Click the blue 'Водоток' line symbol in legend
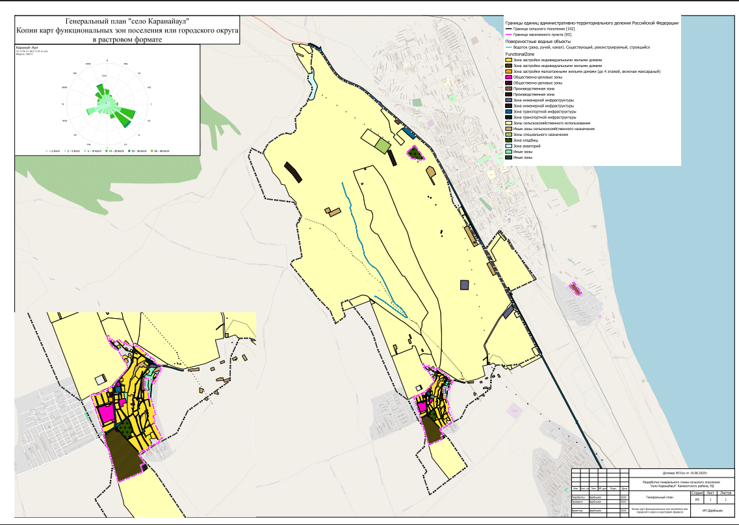Viewport: 739px width, 525px height. [509, 47]
